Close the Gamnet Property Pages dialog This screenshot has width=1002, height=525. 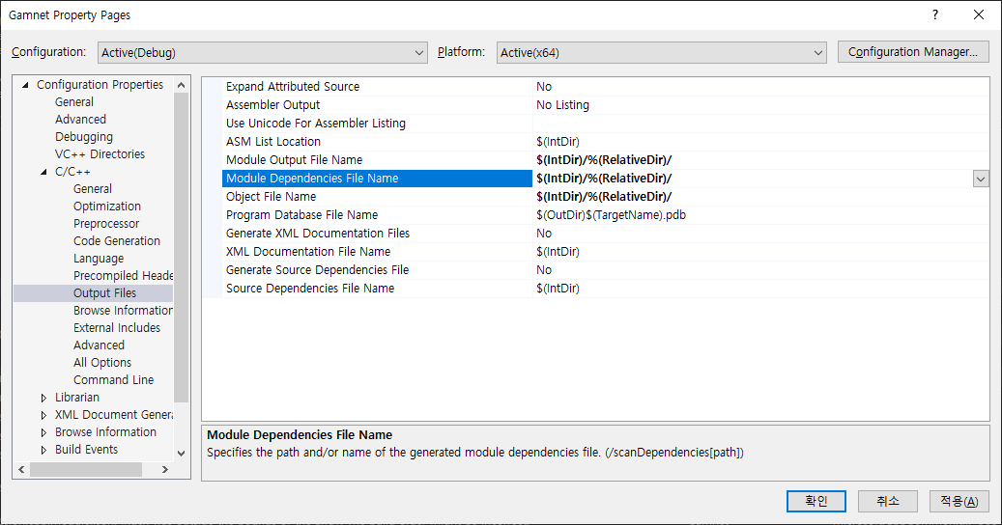click(x=979, y=14)
